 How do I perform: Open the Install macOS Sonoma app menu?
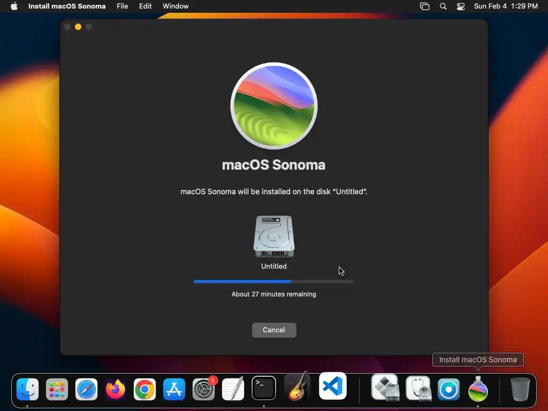(67, 6)
